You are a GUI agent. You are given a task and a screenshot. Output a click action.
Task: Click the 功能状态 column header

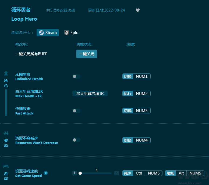tap(84, 44)
